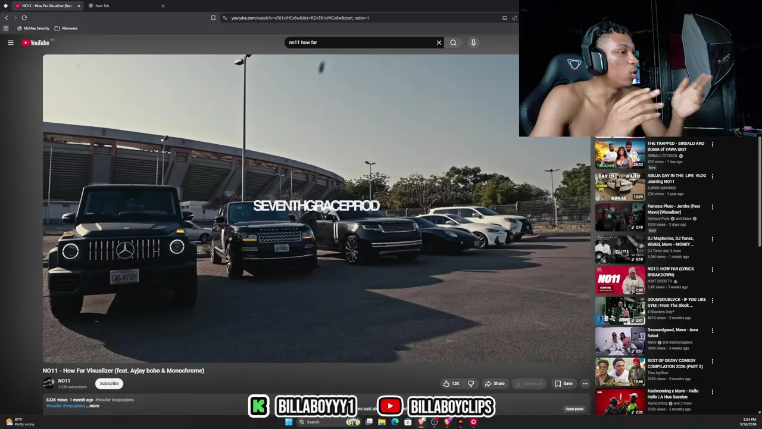Click the youtube.com address bar URL

(x=300, y=18)
